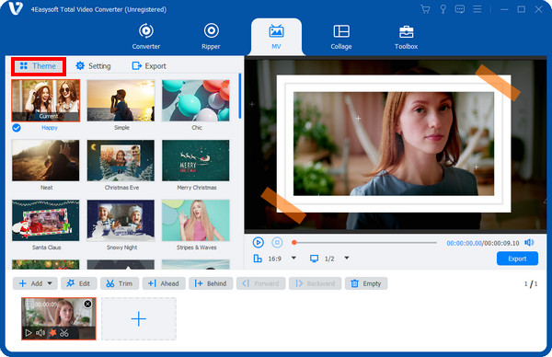Click the Trim scissors button
The image size is (552, 357).
(x=120, y=283)
